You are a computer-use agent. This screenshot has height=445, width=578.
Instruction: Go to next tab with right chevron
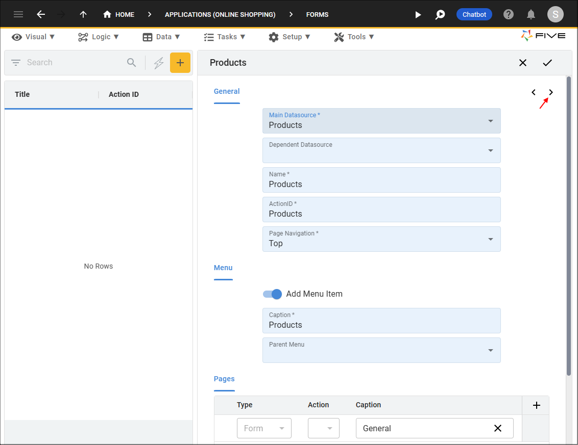click(551, 92)
